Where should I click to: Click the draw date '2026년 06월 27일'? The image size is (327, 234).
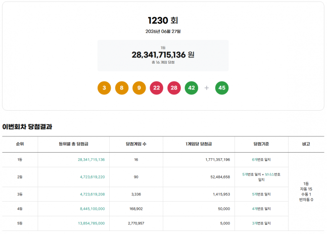[163, 31]
